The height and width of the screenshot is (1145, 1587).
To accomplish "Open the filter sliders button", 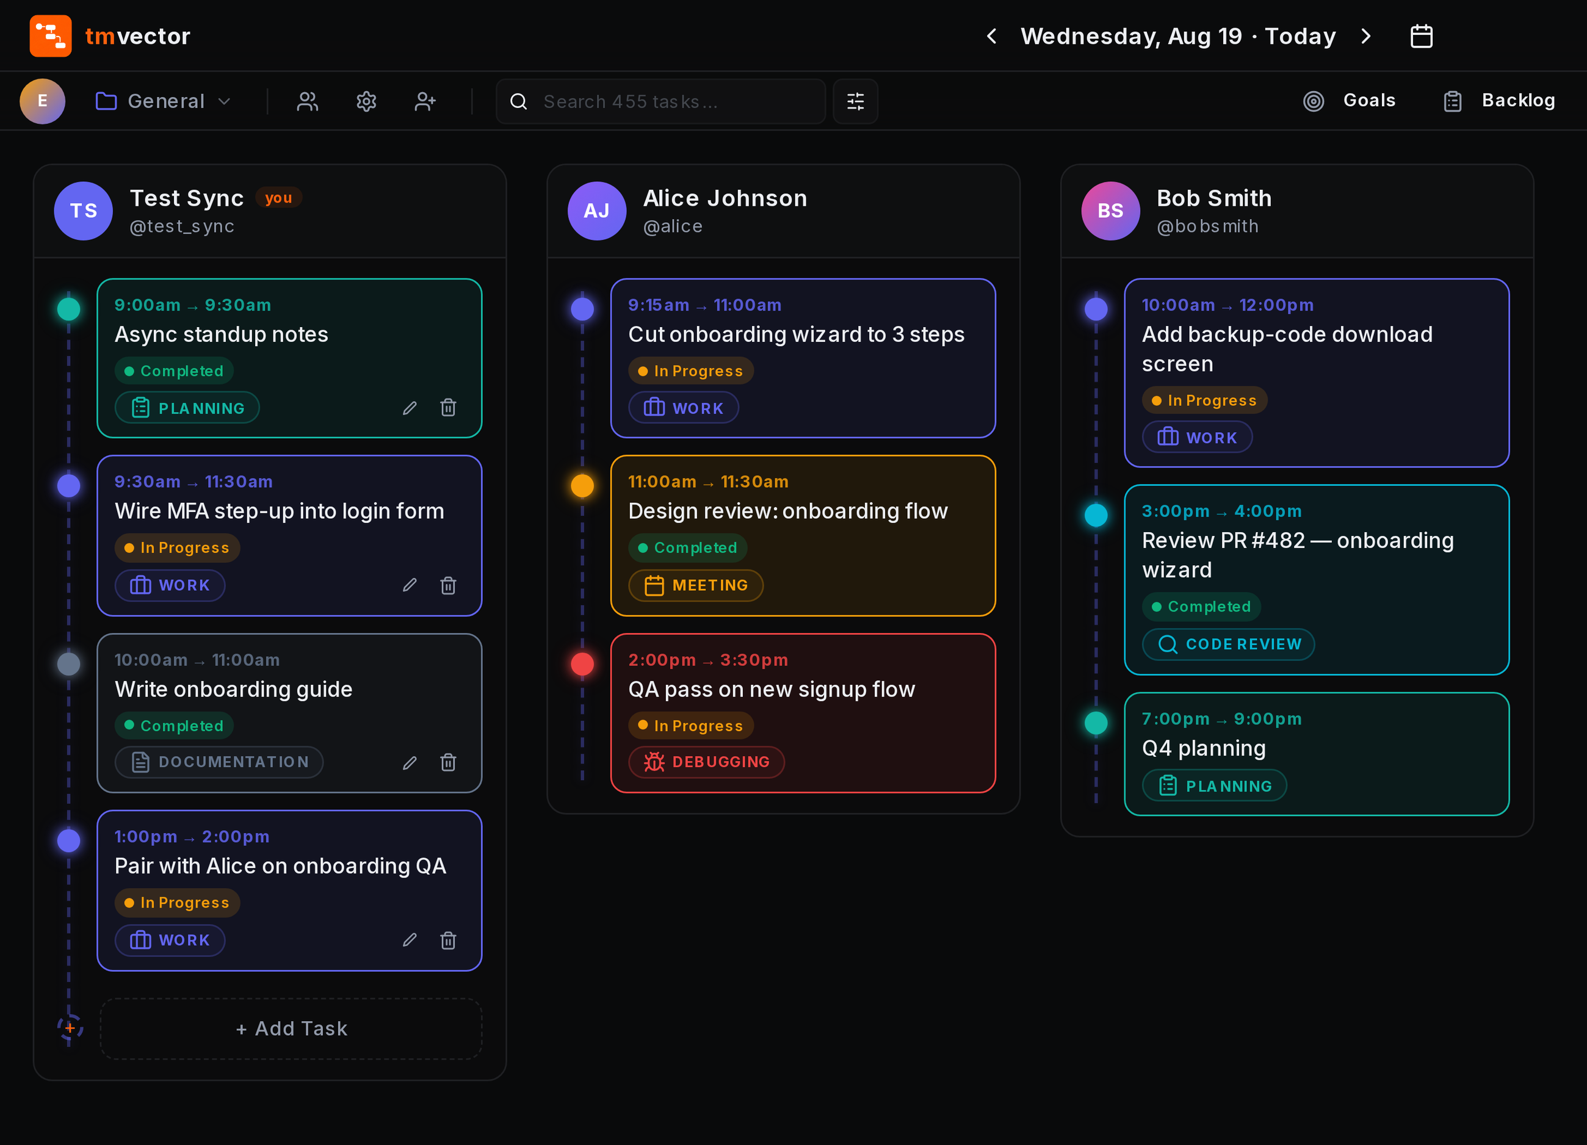I will click(x=855, y=101).
